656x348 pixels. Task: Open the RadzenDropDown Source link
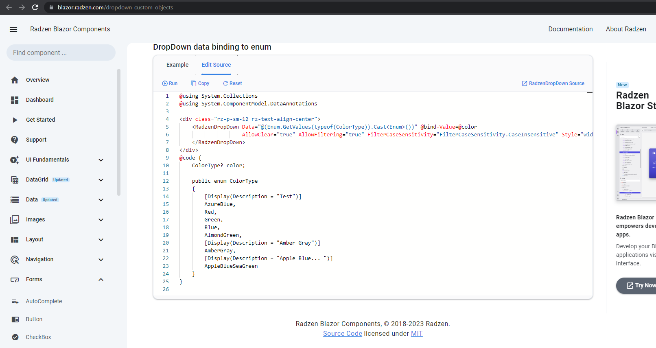pos(553,83)
